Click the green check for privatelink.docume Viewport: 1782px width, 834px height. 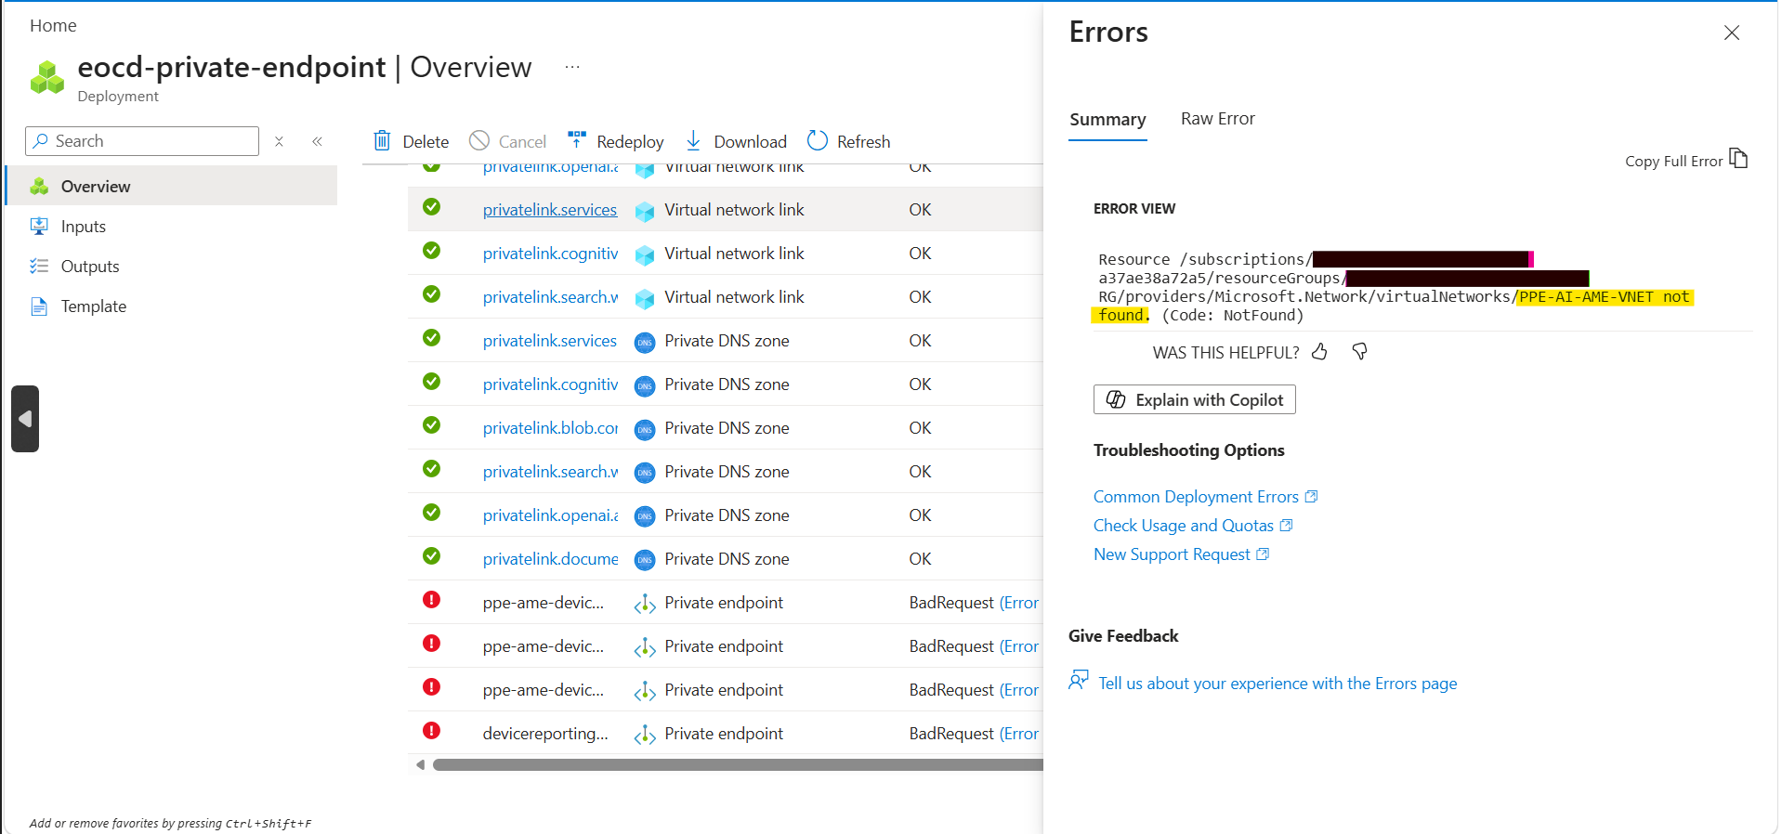click(x=431, y=556)
